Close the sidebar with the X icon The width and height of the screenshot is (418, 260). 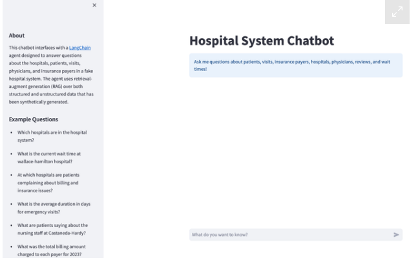click(x=94, y=5)
